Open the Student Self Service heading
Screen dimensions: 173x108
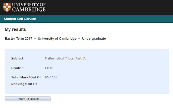20,19
